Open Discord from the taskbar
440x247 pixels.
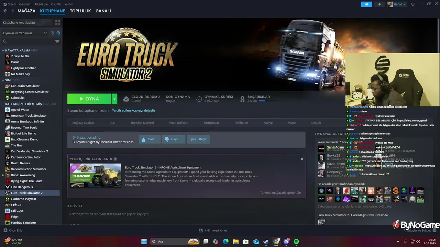[286, 242]
